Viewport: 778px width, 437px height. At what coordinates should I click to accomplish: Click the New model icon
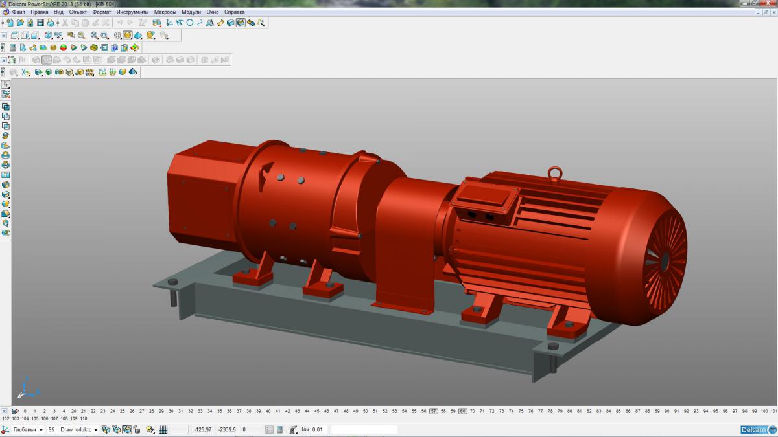(x=10, y=23)
